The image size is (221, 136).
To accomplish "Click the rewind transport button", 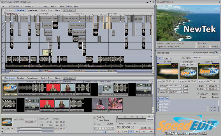I will coord(125,132).
